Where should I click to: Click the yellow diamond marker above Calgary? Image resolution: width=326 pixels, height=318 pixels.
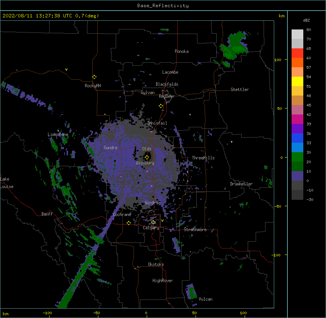153,222
